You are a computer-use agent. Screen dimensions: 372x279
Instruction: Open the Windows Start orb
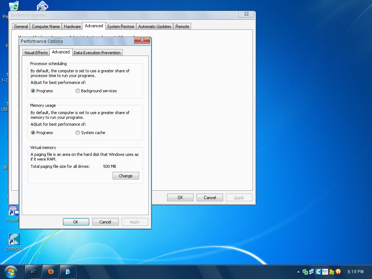click(x=11, y=271)
